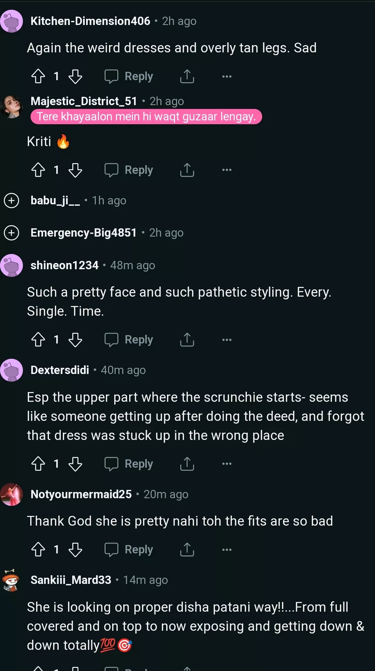Open options menu on Dextersdidi's comment

point(226,464)
